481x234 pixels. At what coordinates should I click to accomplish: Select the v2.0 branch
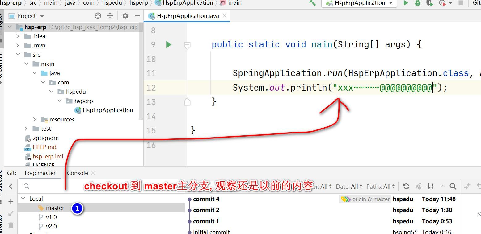(51, 226)
